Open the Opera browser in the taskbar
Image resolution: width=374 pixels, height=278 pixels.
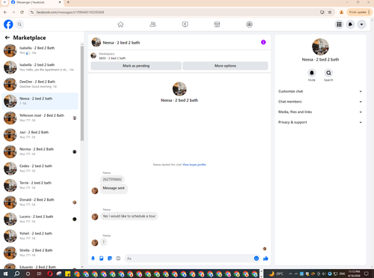[x=50, y=274]
